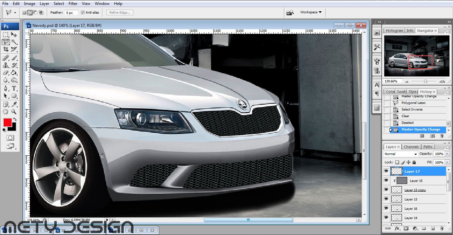
Task: Select the Sponge tool
Action: coord(14,80)
